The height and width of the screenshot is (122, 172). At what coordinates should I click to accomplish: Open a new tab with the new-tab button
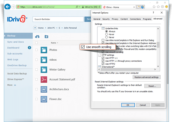point(138,7)
